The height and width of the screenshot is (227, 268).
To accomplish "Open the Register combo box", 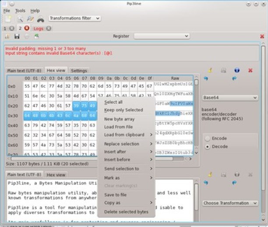I will click(x=162, y=36).
